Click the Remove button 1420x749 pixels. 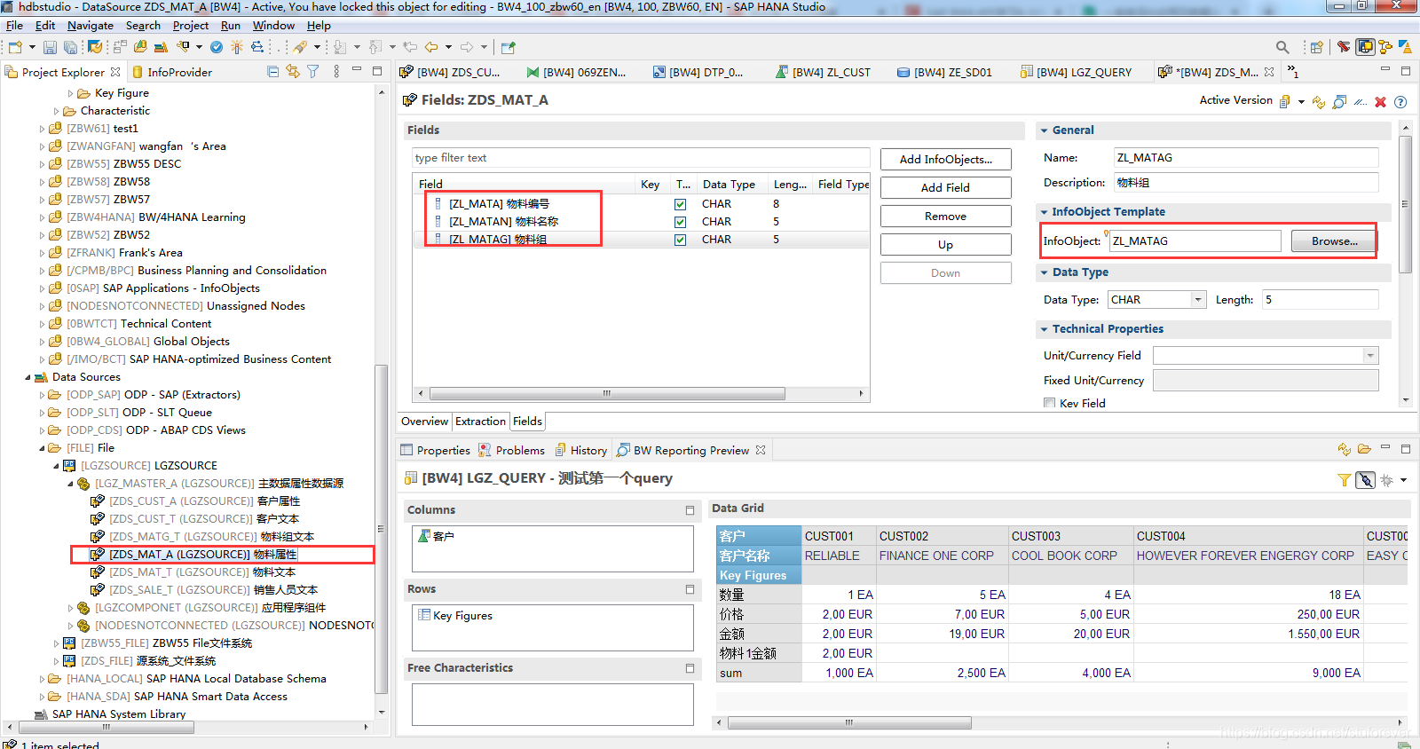[x=946, y=217]
